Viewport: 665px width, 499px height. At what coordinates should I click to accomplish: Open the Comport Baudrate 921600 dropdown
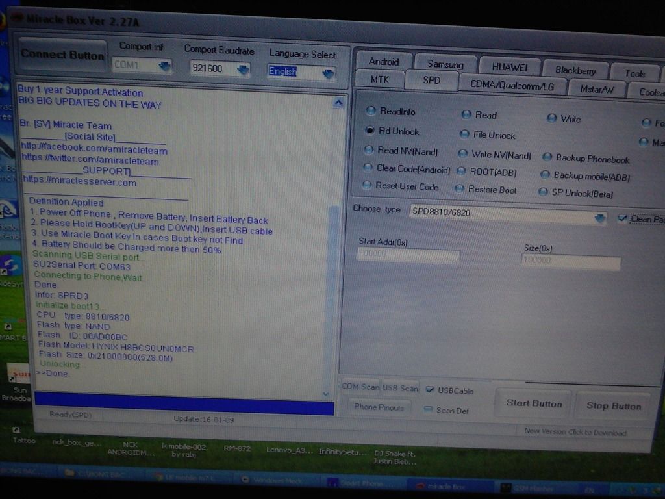[x=243, y=69]
